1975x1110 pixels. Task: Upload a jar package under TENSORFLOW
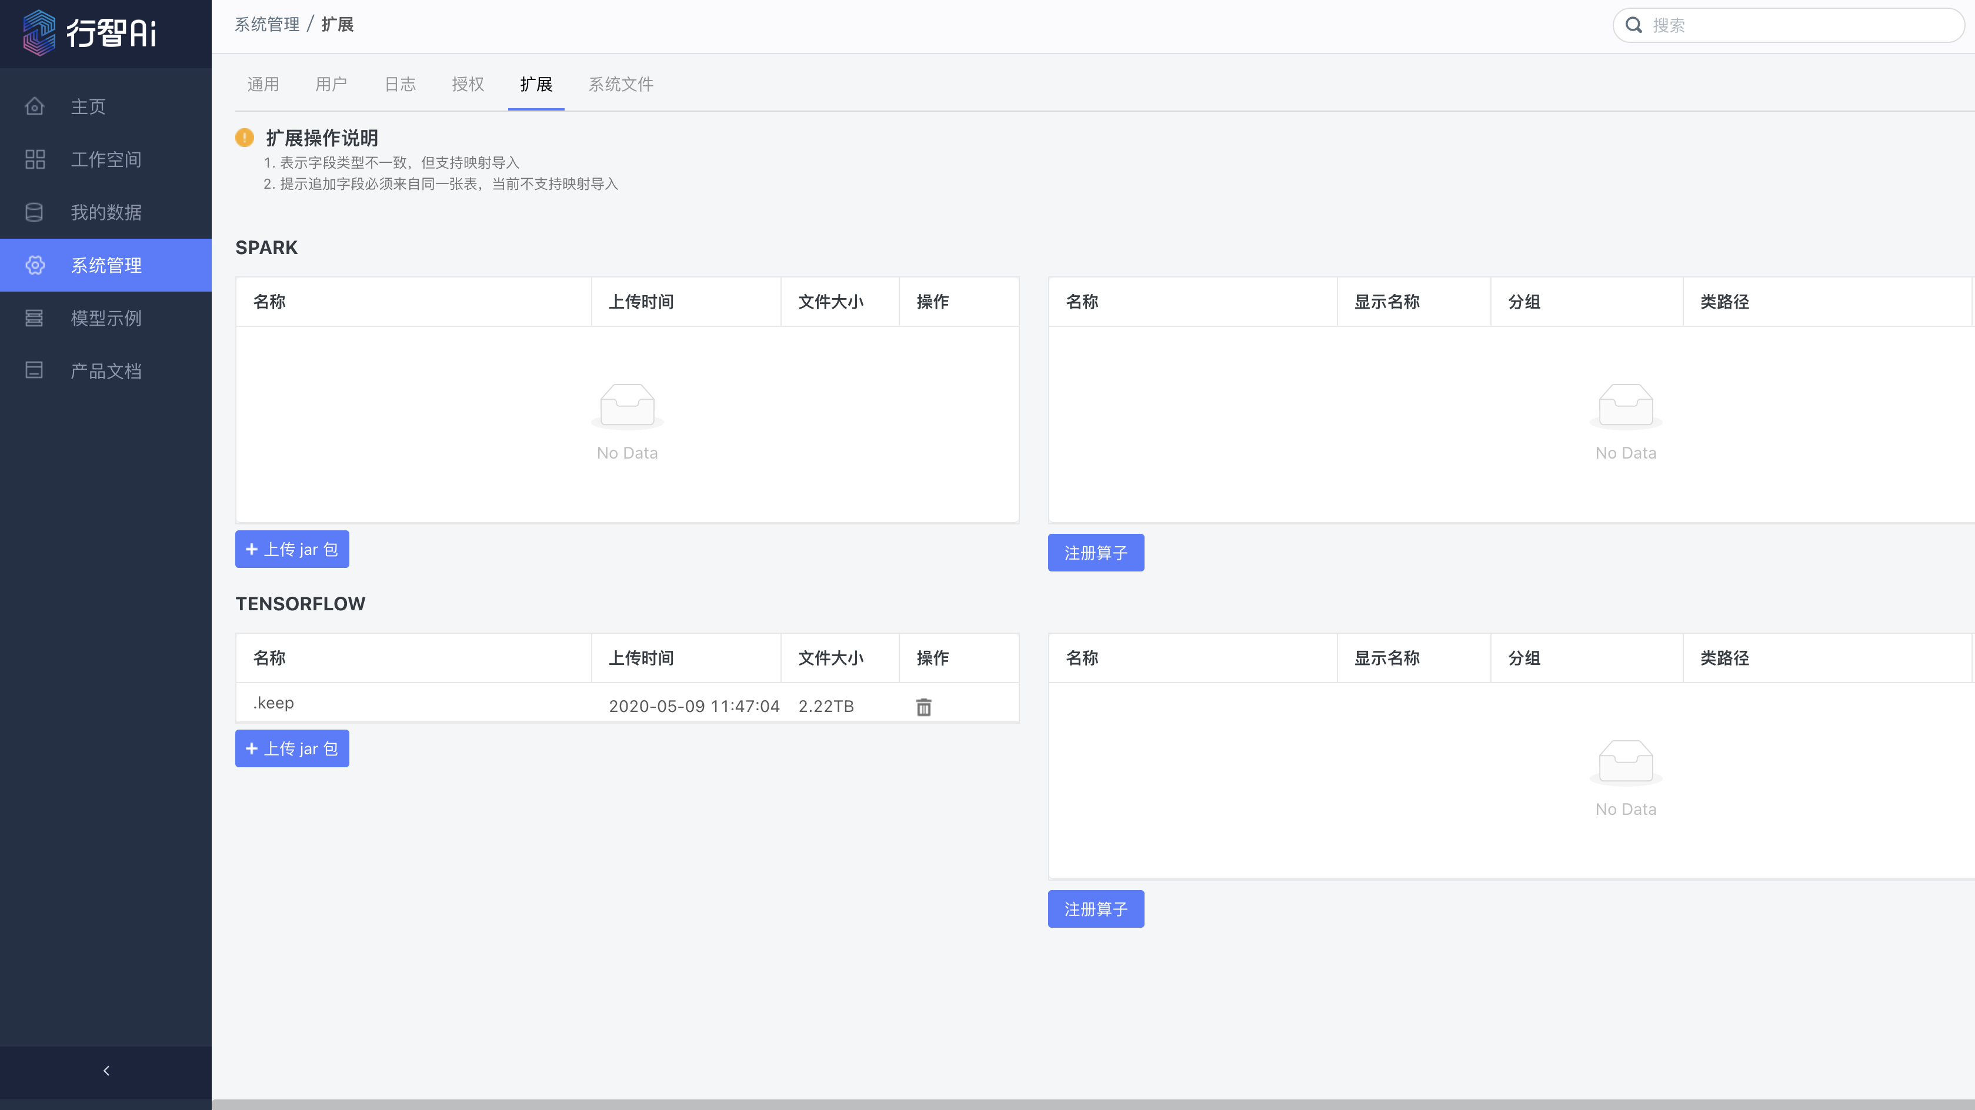(292, 748)
